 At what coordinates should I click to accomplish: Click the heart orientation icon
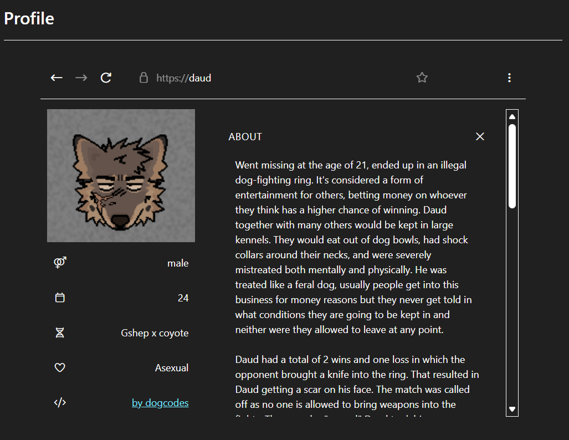point(60,367)
